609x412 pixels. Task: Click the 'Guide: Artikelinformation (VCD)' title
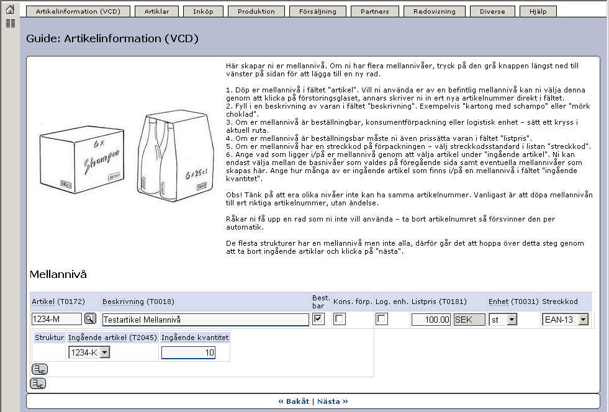click(112, 38)
